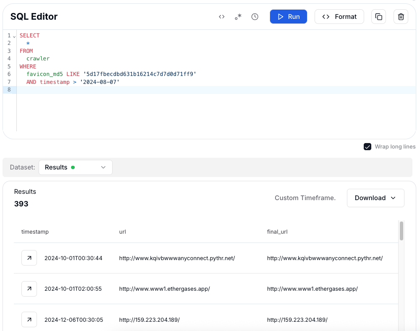Click url http://www.kqivbwwwanyconnect.pythr.net/ cell
The width and height of the screenshot is (420, 331).
click(177, 258)
